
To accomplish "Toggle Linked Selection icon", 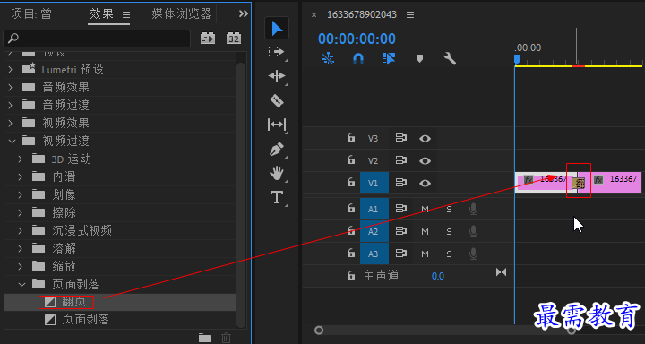I will click(x=388, y=59).
